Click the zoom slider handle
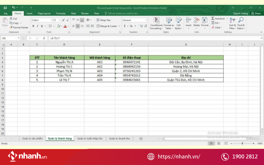 tap(242, 144)
